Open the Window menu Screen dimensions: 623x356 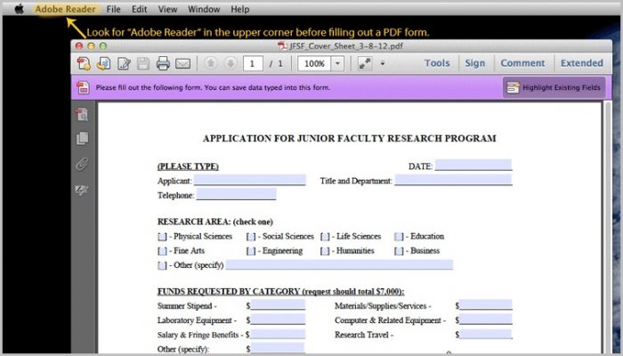204,9
